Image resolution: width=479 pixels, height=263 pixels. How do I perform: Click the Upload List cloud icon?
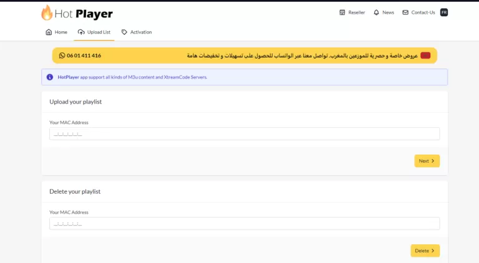click(81, 32)
